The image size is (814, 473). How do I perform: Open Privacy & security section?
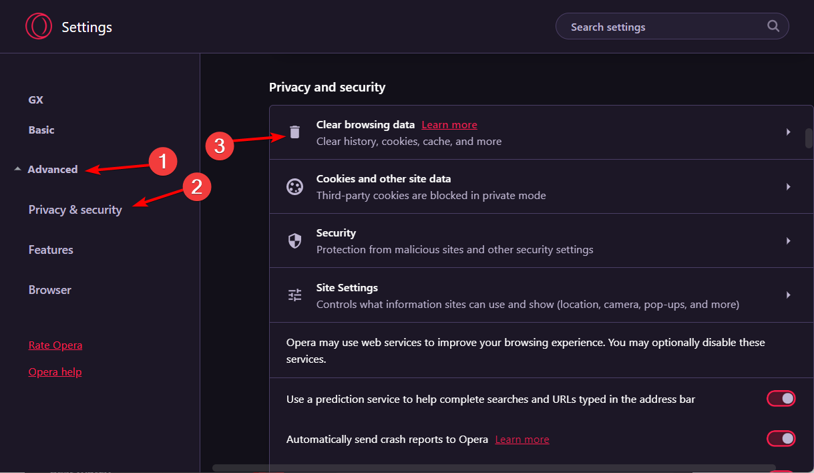click(x=75, y=210)
